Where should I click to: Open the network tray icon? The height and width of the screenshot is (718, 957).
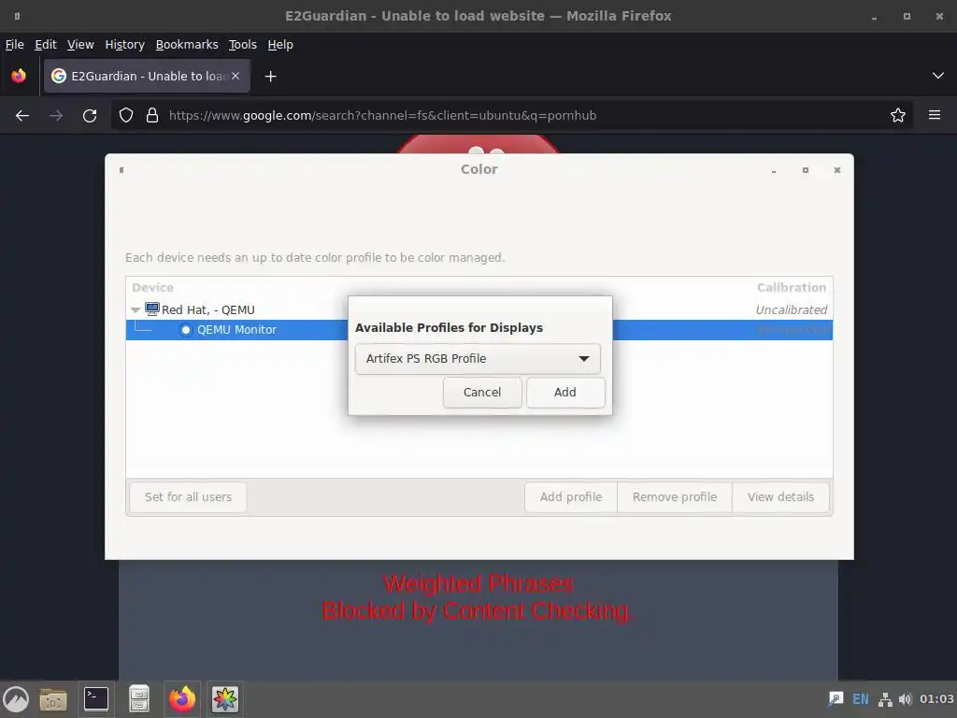click(x=885, y=699)
